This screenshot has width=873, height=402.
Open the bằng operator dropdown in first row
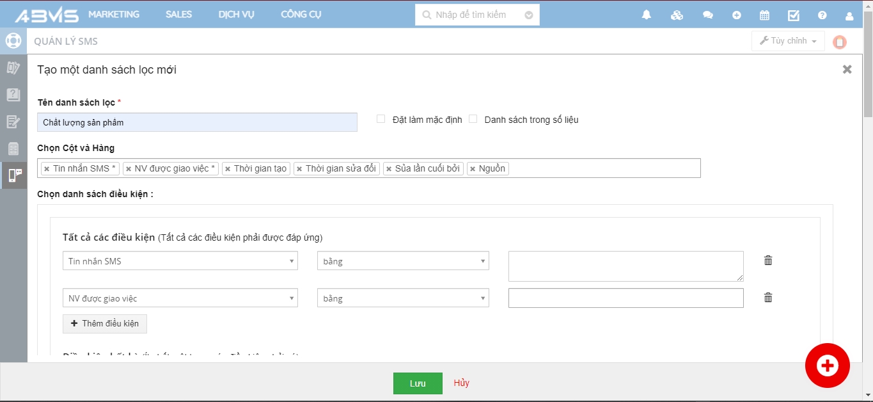click(403, 261)
